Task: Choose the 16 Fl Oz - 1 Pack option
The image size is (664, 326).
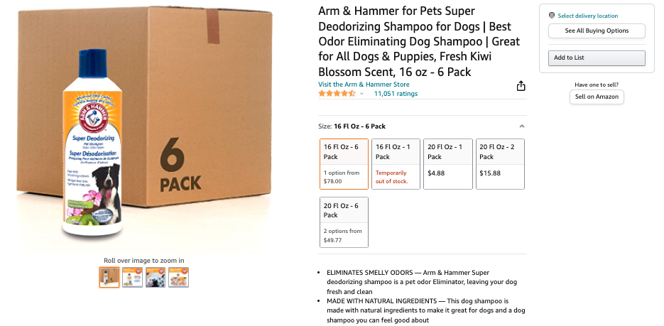Action: click(396, 164)
